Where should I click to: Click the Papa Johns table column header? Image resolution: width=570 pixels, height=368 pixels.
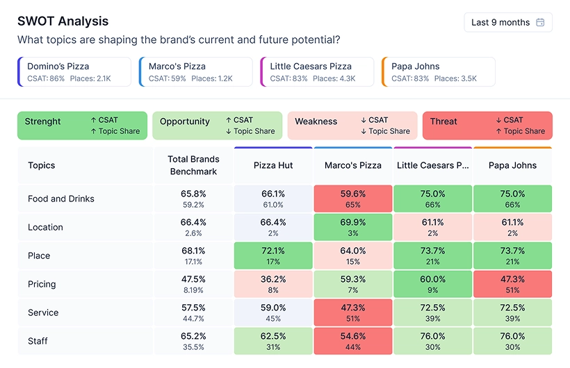[513, 166]
